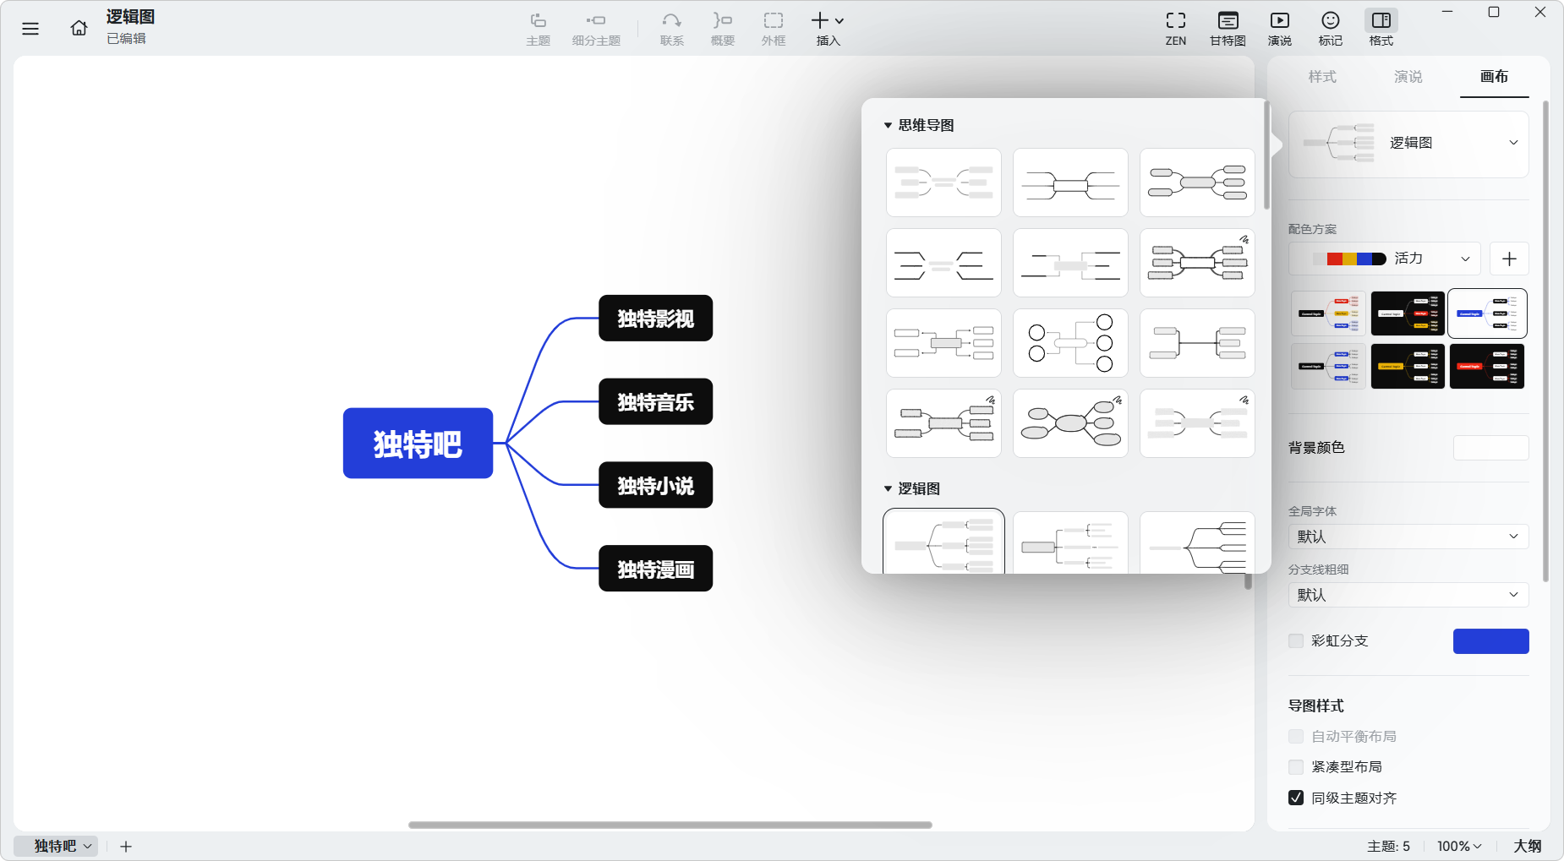Collapse the 思维导图 template section
Image resolution: width=1564 pixels, height=861 pixels.
click(x=888, y=124)
